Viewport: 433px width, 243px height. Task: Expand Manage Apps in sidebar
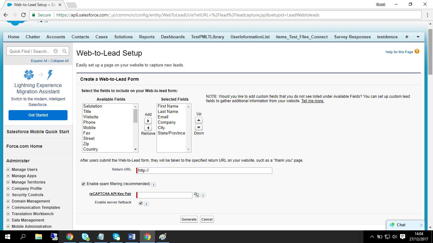click(8, 176)
